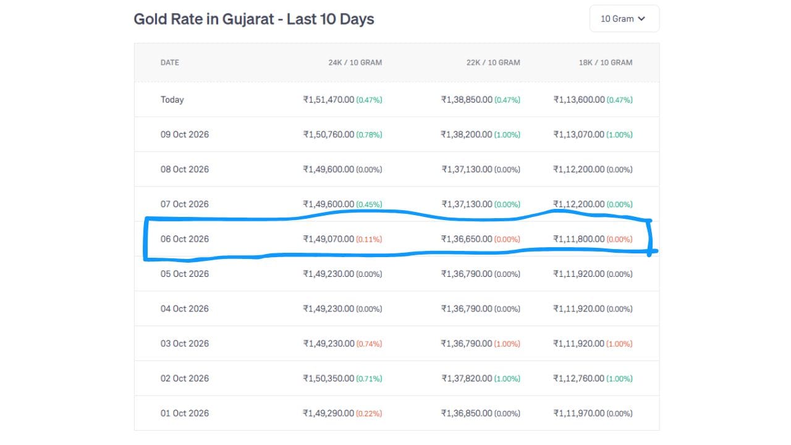This screenshot has height=445, width=791.
Task: Click 24K price ₹1,49,070.00 in highlighted row
Action: pyautogui.click(x=329, y=239)
